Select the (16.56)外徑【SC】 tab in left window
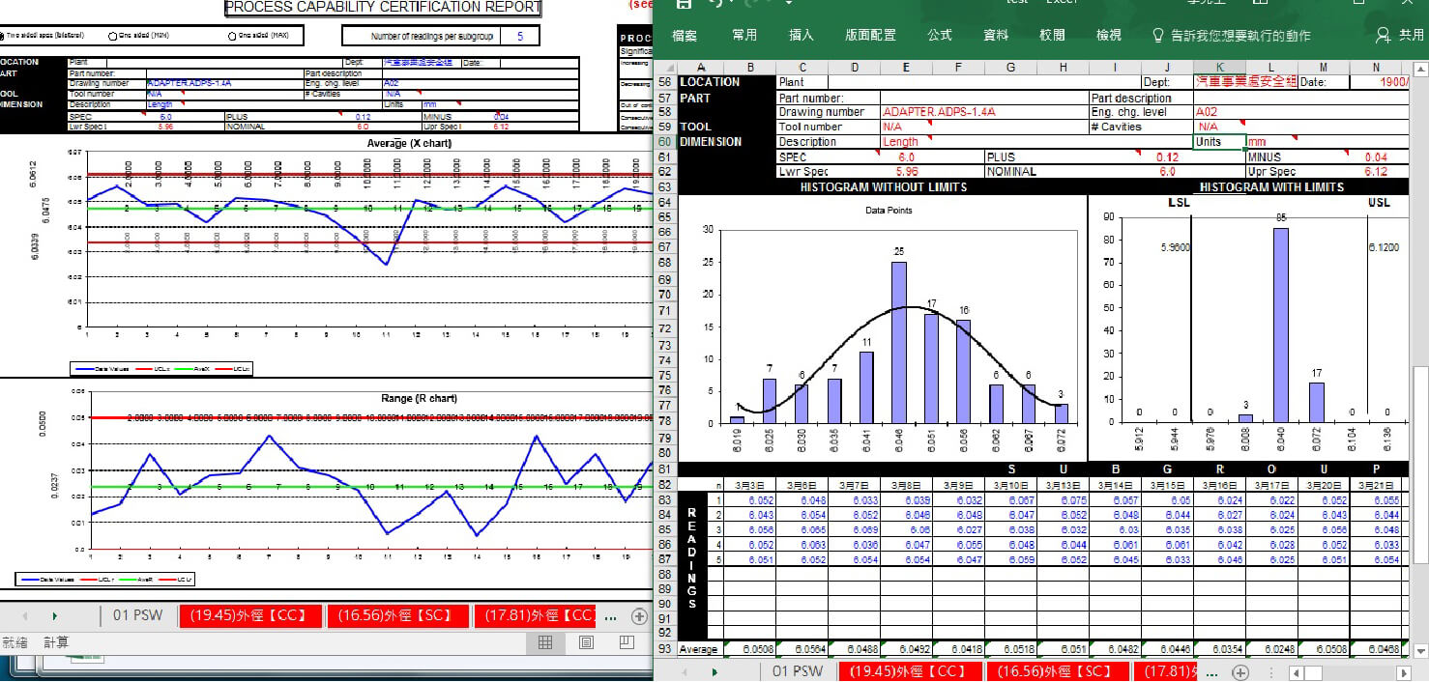Image resolution: width=1429 pixels, height=682 pixels. click(x=398, y=615)
